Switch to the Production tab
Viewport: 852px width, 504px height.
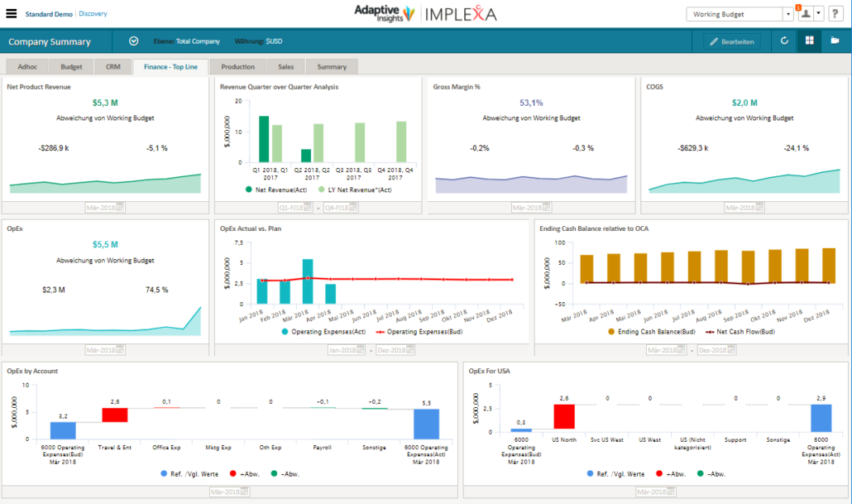(x=237, y=66)
